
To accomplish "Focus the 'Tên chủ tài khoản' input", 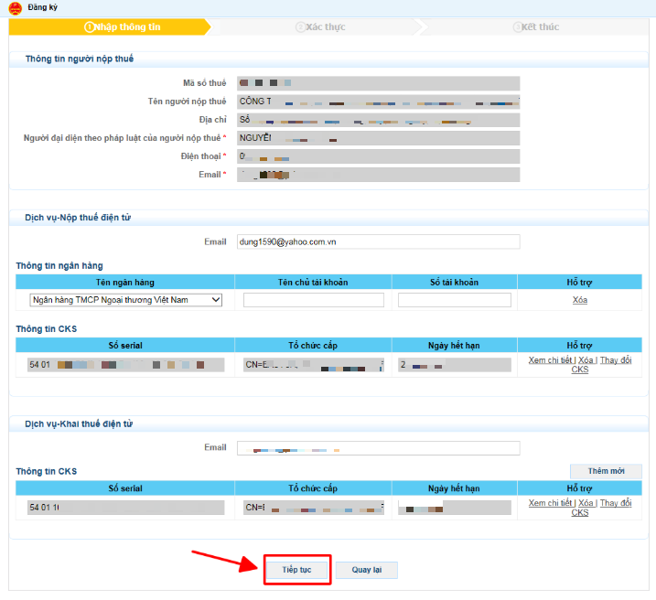I will point(313,300).
